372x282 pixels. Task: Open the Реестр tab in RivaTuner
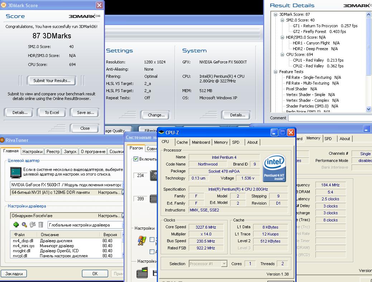[53, 152]
